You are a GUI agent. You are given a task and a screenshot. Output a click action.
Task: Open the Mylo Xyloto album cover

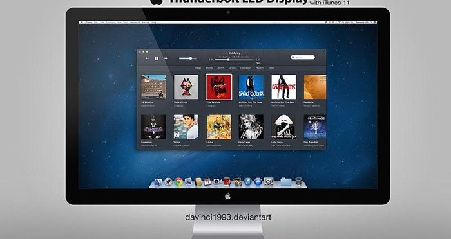186,87
